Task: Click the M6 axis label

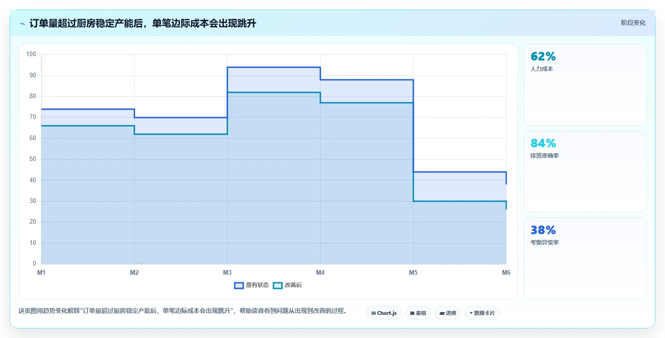Action: tap(506, 273)
